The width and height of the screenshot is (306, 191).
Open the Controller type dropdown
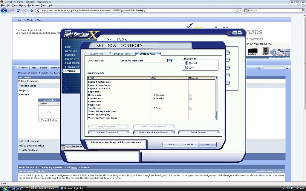(x=169, y=61)
